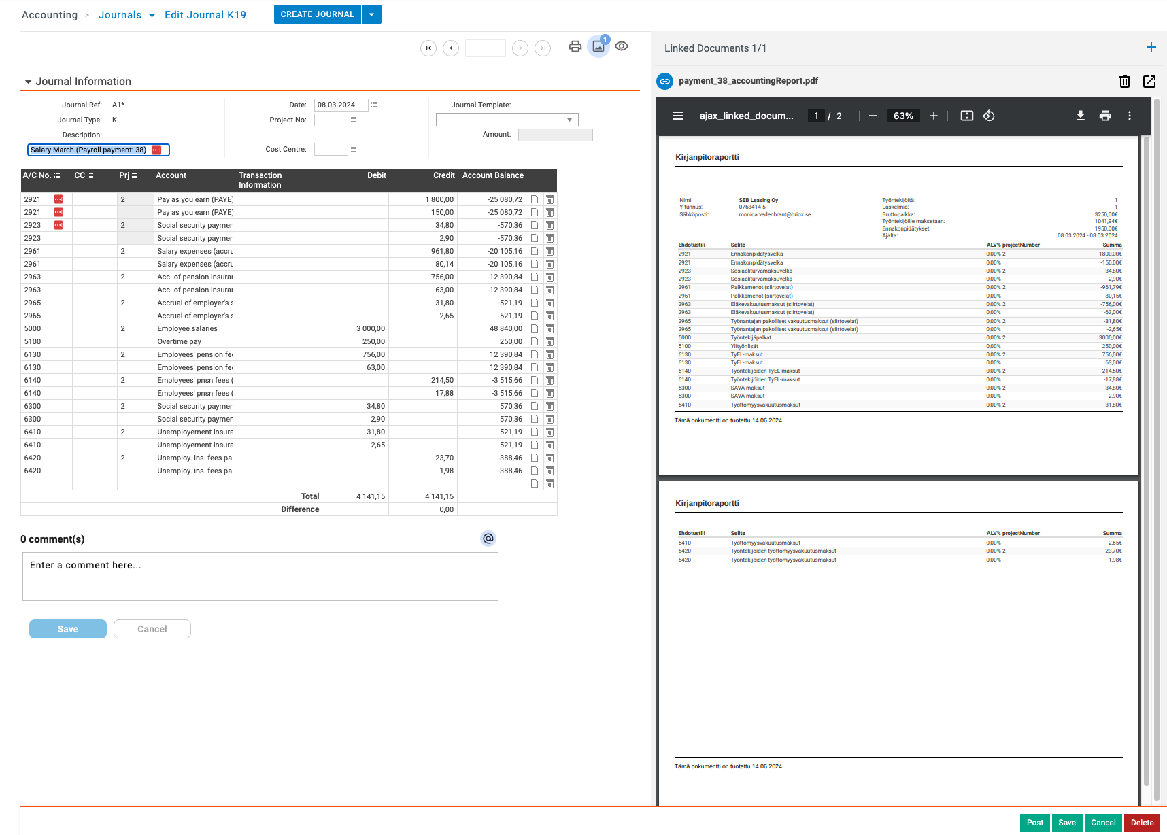Open linked PDF in new window
The image size is (1167, 835).
[x=1149, y=82]
